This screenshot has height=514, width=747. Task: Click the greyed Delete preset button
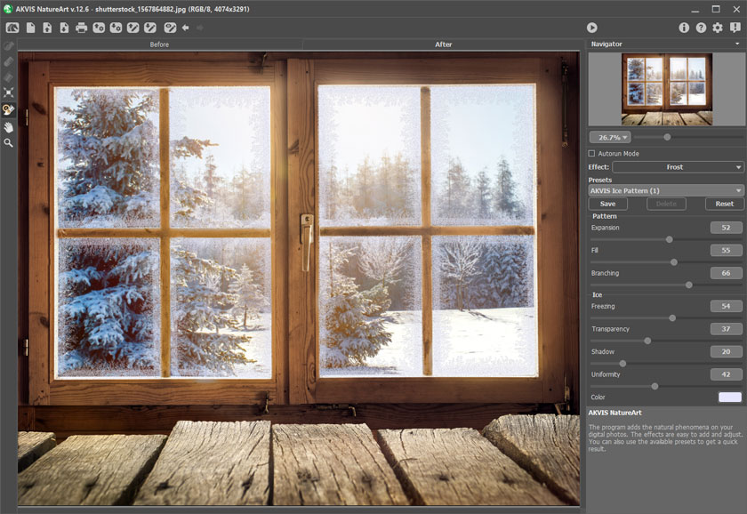click(x=666, y=204)
